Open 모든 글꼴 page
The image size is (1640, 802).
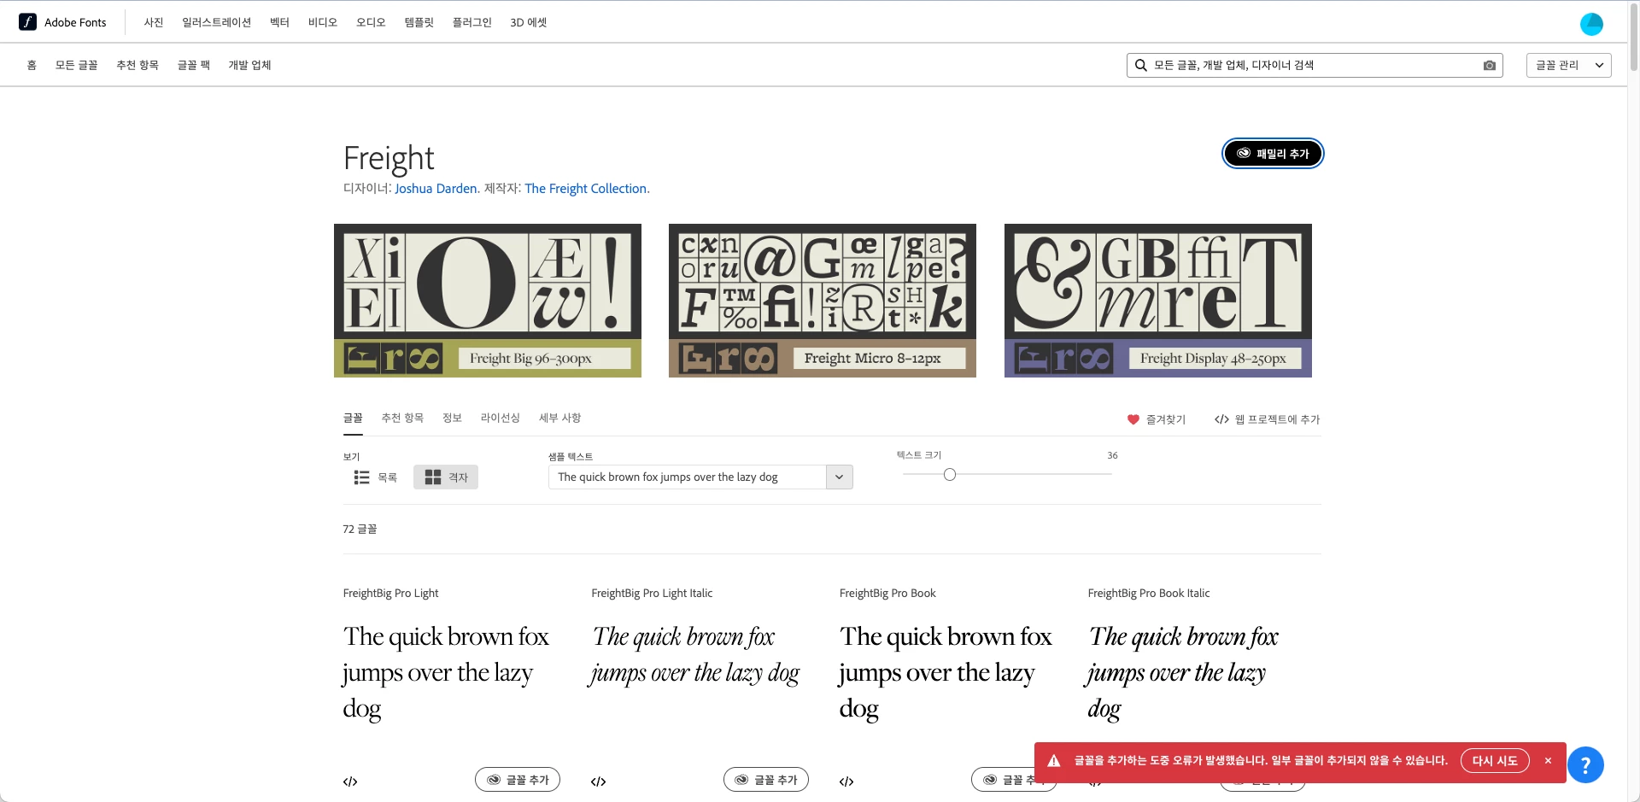[x=77, y=65]
